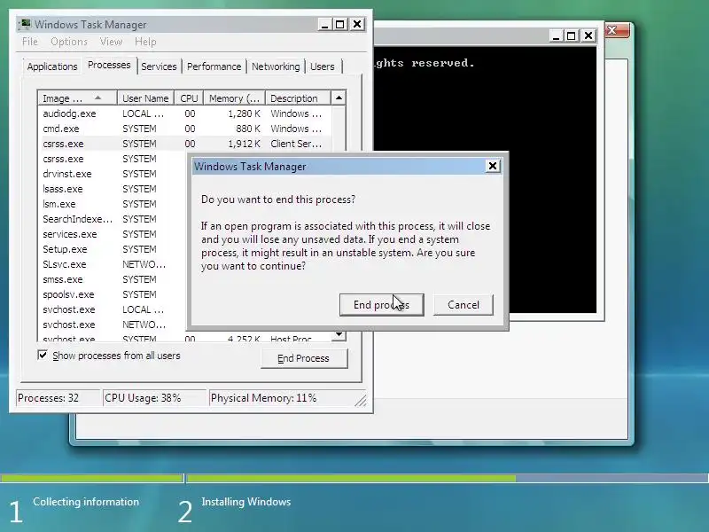Image resolution: width=709 pixels, height=532 pixels.
Task: Switch to the Processes tab
Action: coord(109,65)
